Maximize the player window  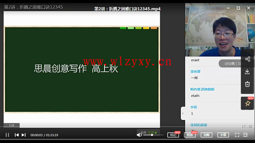point(238,8)
